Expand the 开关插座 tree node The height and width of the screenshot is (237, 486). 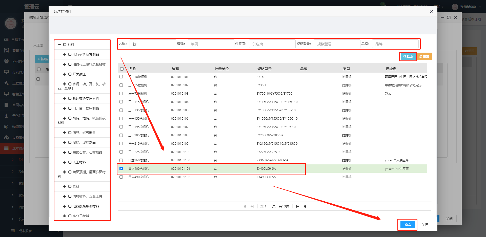64,74
